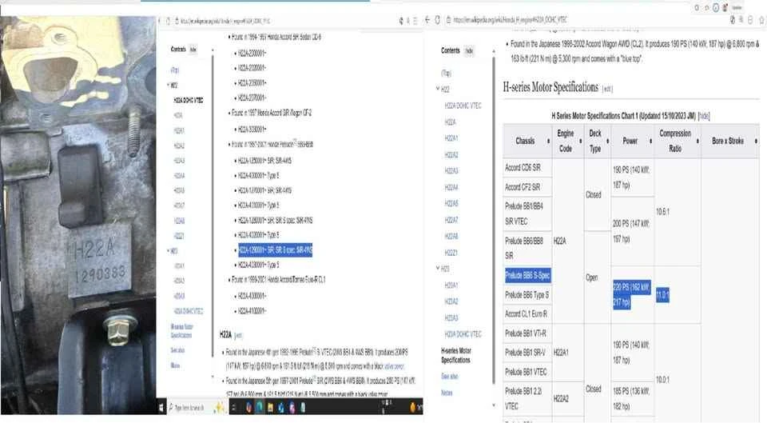Click the back arrow in the right browser
This screenshot has width=767, height=423.
[427, 19]
